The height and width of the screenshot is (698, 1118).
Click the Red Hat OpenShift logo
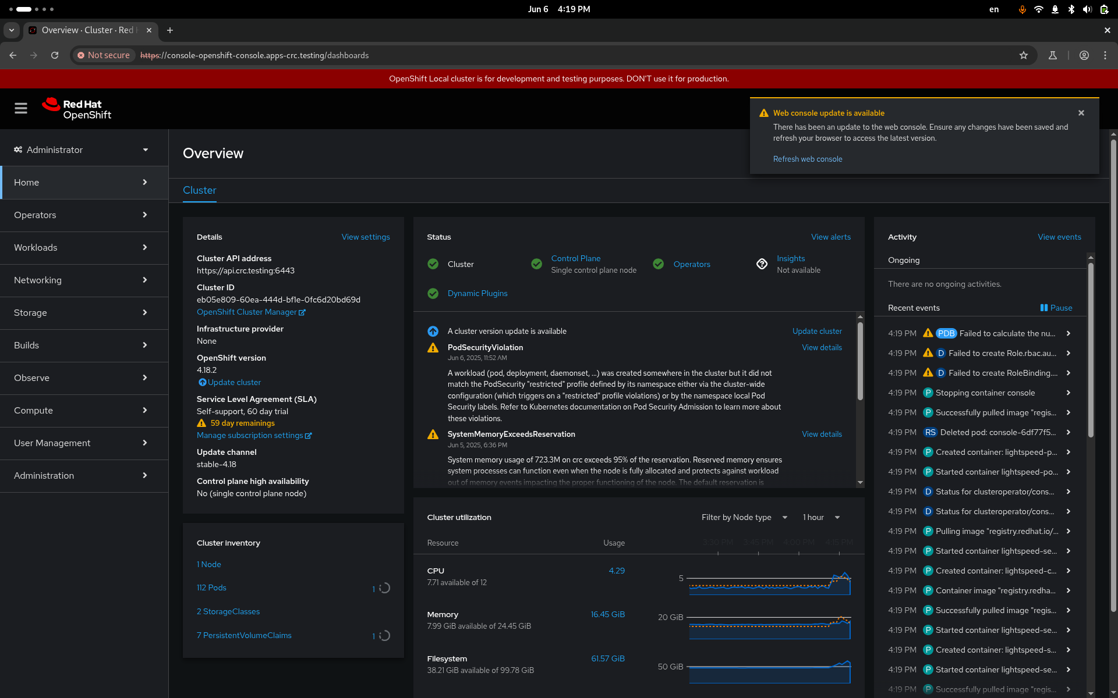(76, 109)
